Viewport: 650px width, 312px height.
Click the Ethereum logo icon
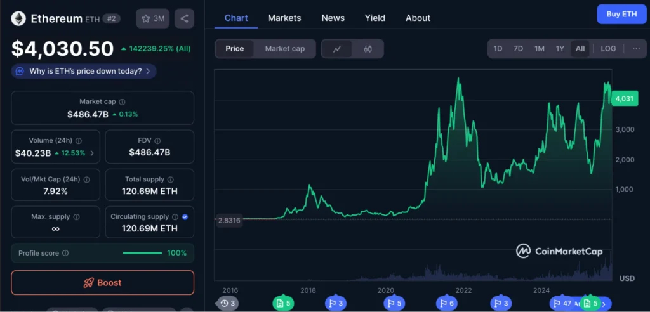click(18, 18)
